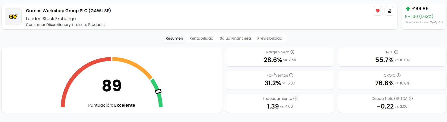Switch to the Rentabilidad tab
Image resolution: width=447 pixels, height=122 pixels.
(201, 38)
